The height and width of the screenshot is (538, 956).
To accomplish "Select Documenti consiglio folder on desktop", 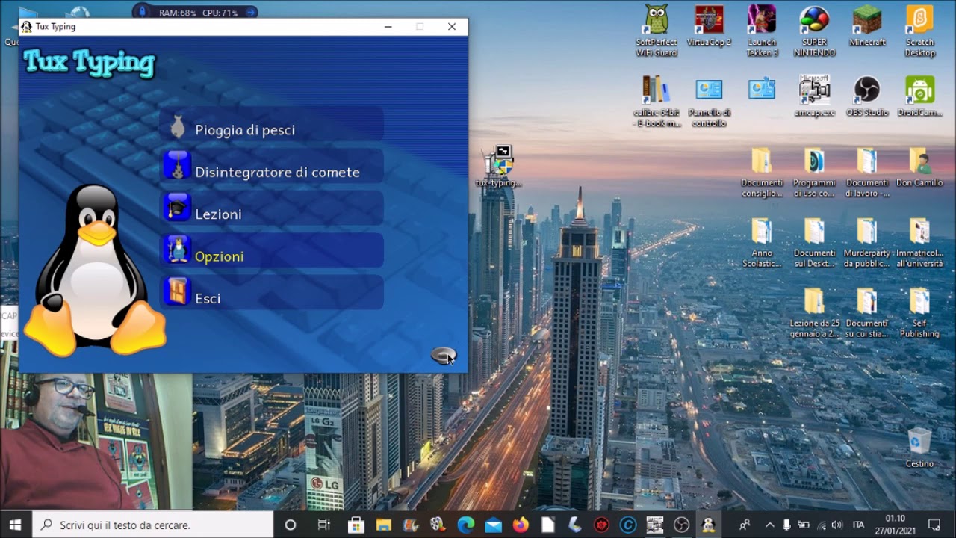I will click(762, 172).
